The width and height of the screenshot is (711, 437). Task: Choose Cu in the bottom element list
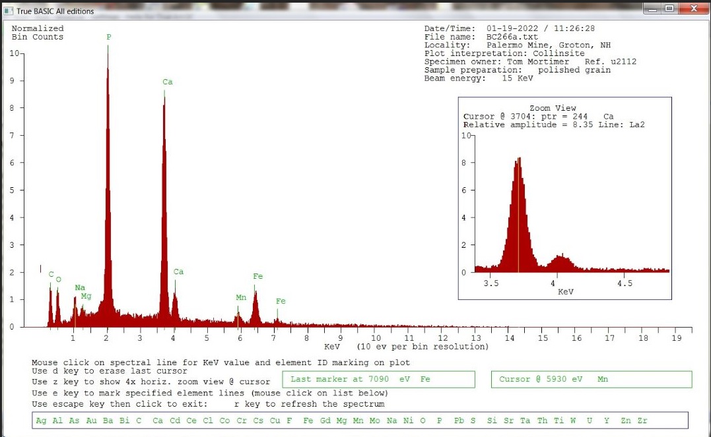tap(275, 421)
